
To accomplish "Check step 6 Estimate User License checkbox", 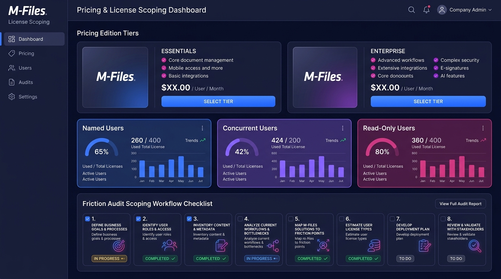I will [342, 219].
